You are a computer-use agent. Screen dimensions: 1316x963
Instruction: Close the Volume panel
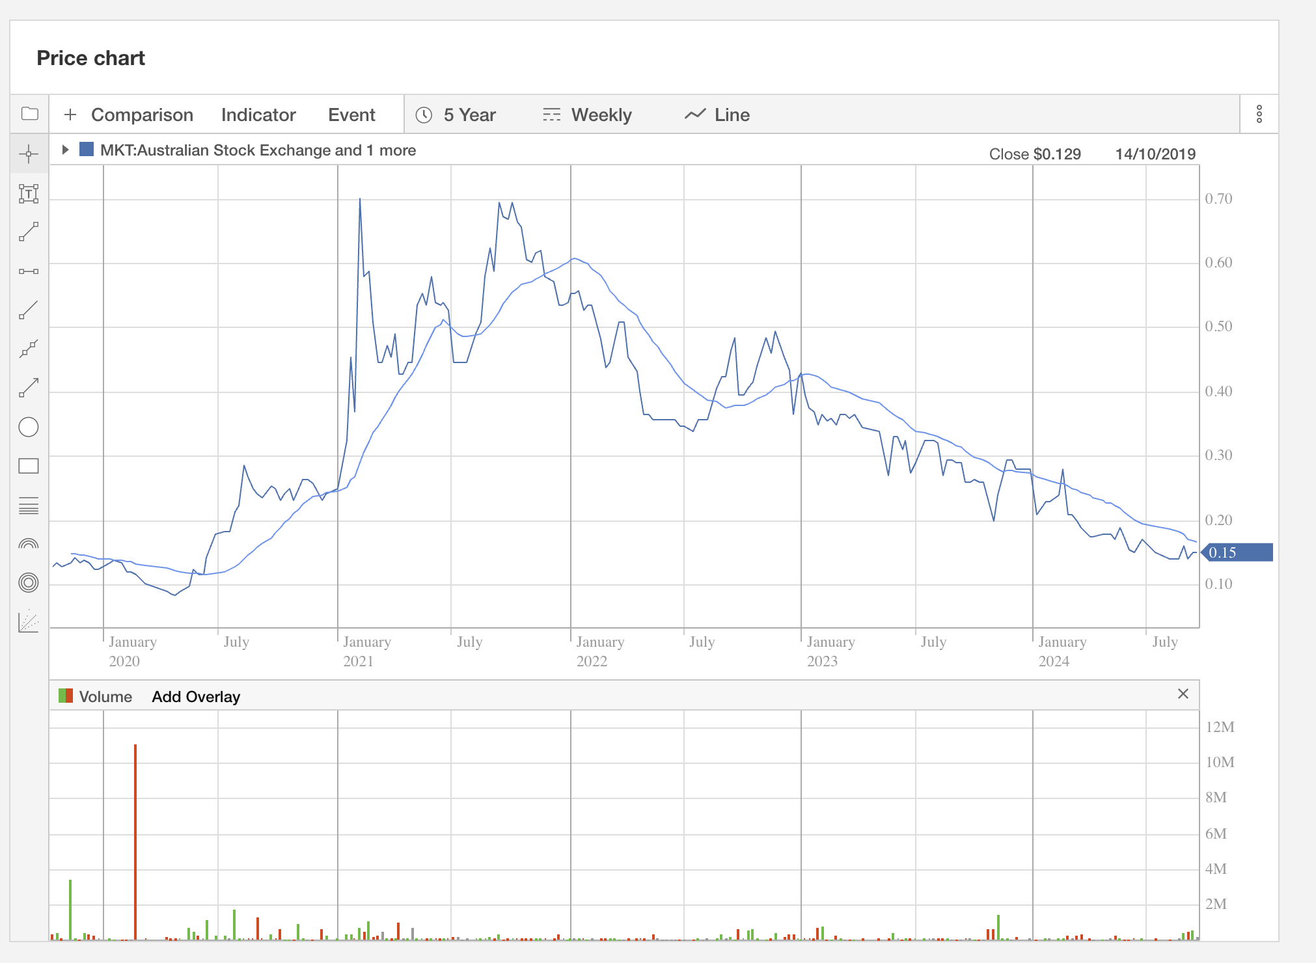point(1183,694)
